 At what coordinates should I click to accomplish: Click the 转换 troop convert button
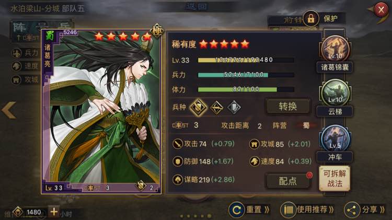pyautogui.click(x=288, y=107)
